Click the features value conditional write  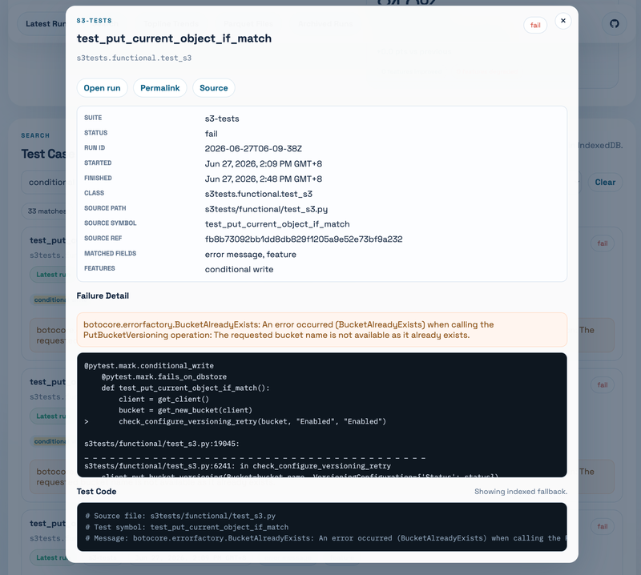pyautogui.click(x=239, y=269)
